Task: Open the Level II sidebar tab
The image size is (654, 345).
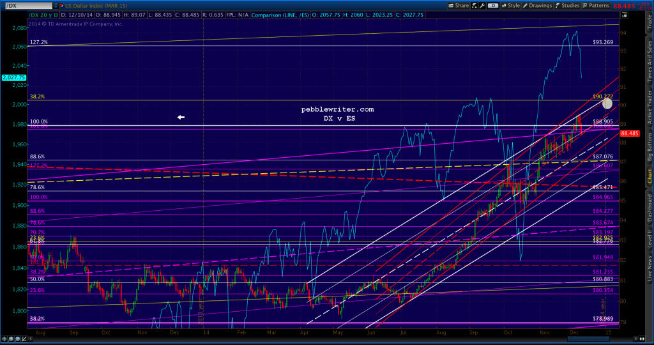Action: 650,239
